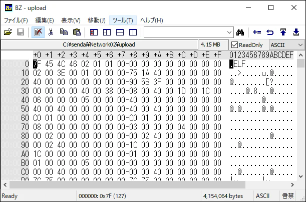Click first C0 byte in row 60
The image size is (306, 202).
37,118
